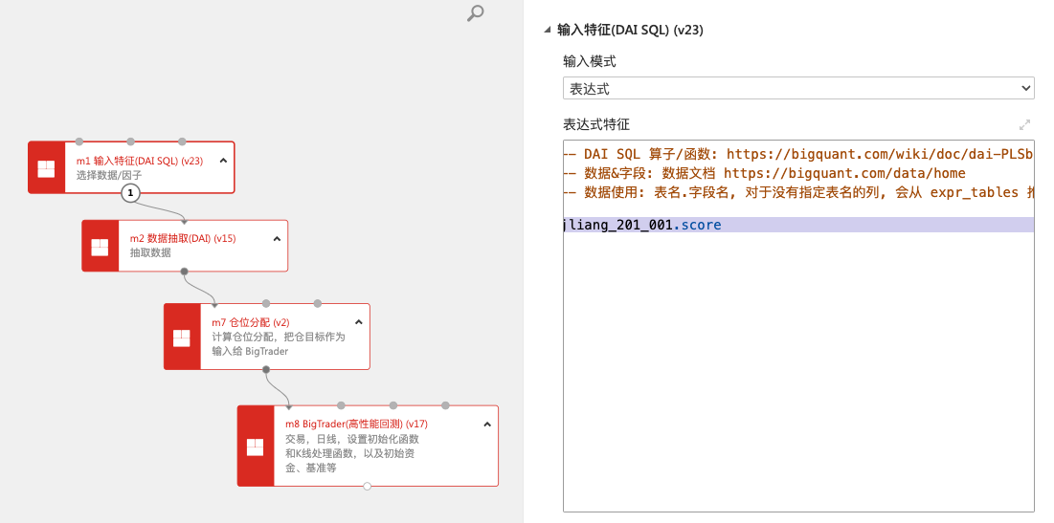The width and height of the screenshot is (1054, 523).
Task: Click the m7 仓位分配 node icon
Action: [182, 338]
